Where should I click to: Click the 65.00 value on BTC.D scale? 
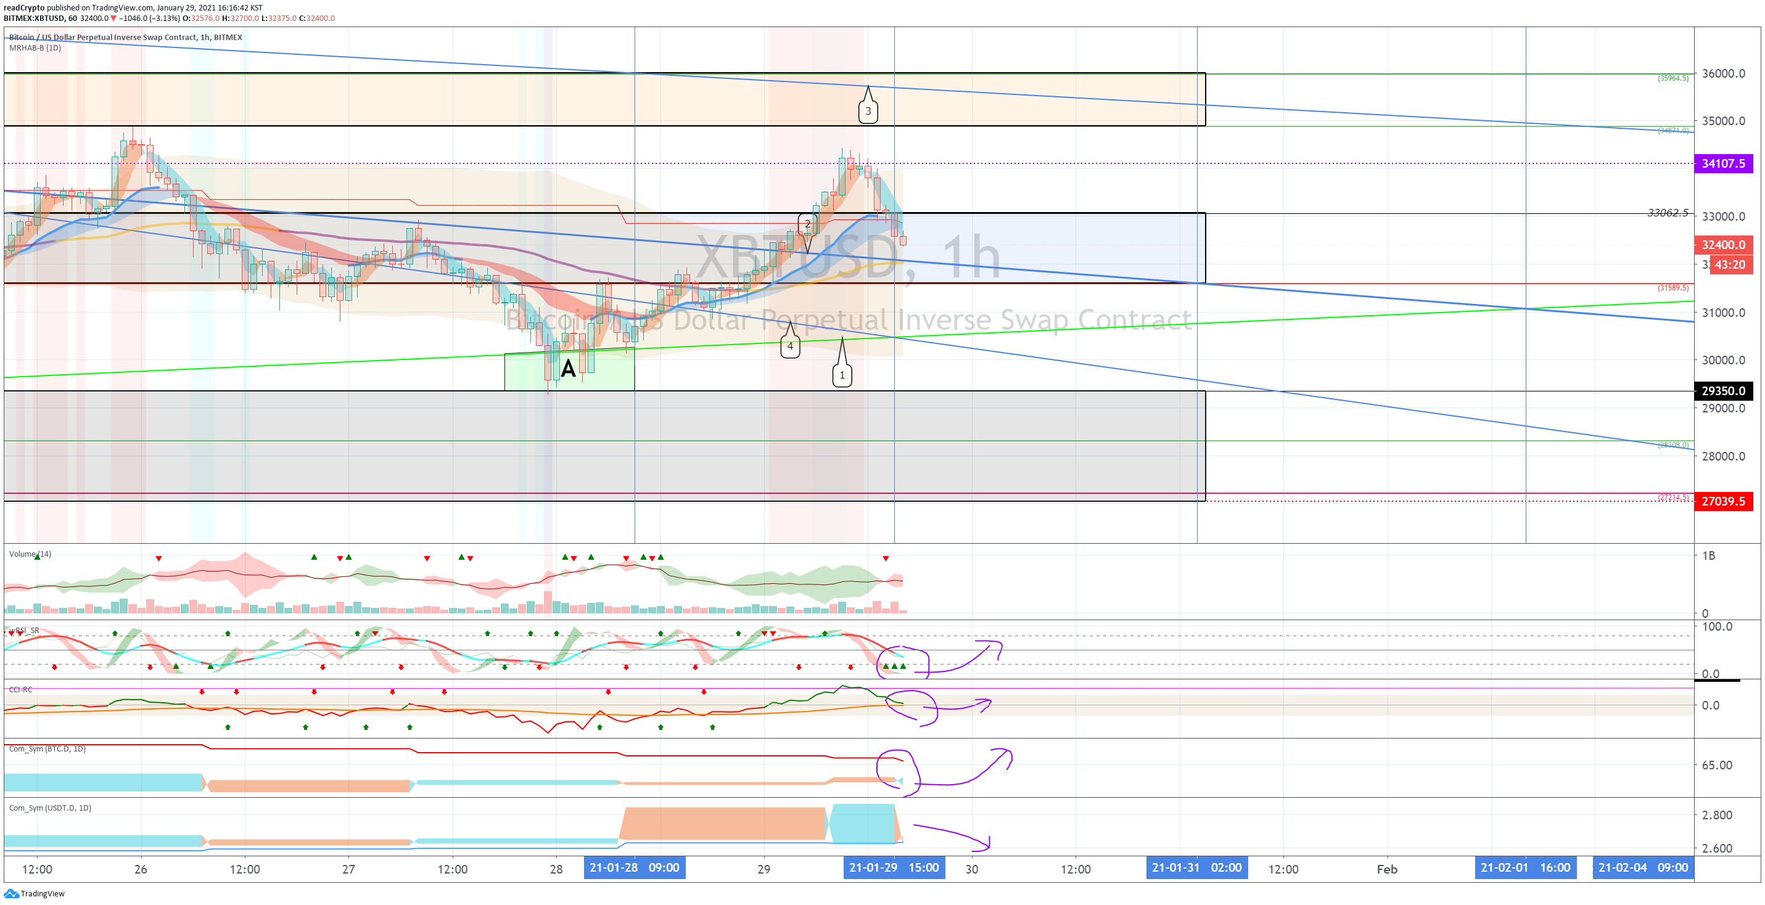tap(1717, 765)
